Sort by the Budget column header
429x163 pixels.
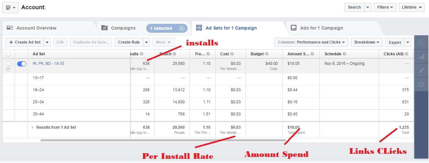click(x=257, y=54)
